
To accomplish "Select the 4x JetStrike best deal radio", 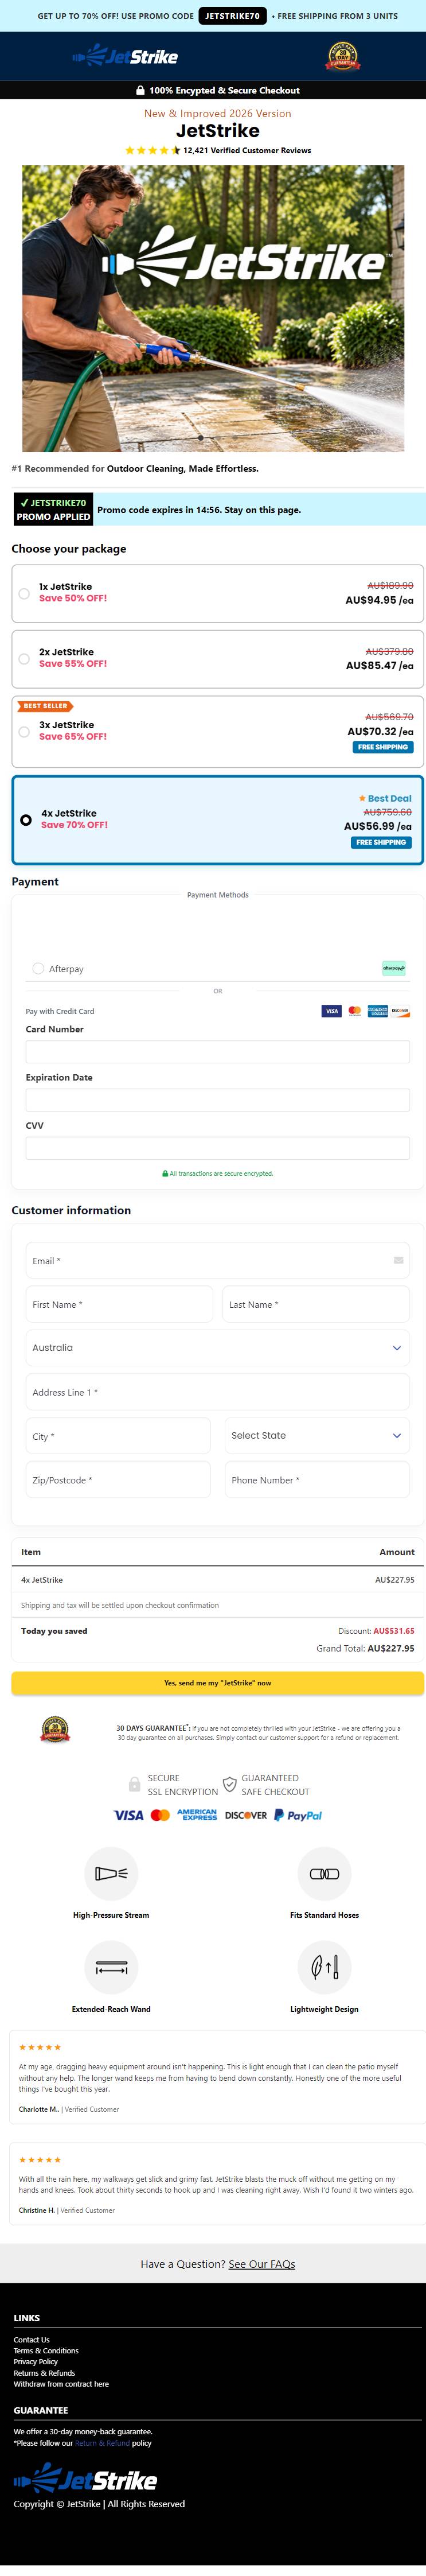I will click(26, 820).
